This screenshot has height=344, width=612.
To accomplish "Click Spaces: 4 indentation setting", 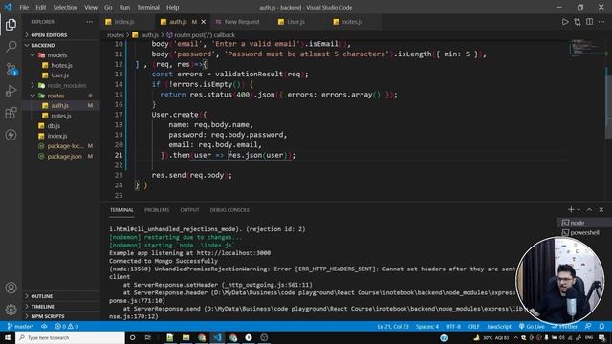I will tap(427, 326).
